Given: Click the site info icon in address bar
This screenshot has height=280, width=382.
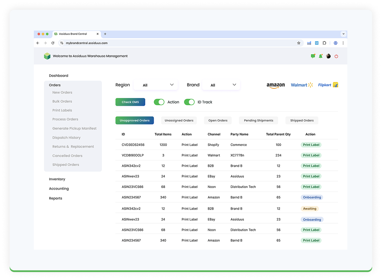Looking at the screenshot, I should (62, 43).
